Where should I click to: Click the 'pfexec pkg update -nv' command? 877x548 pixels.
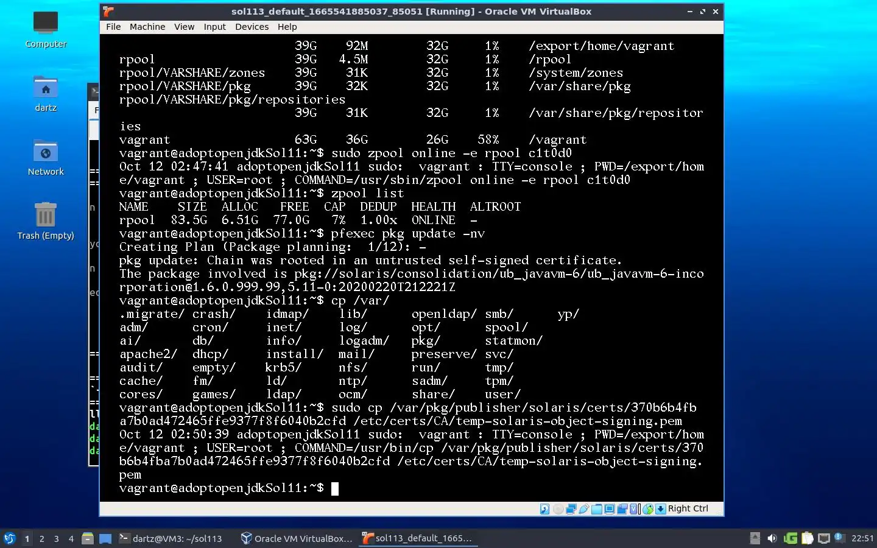(407, 233)
